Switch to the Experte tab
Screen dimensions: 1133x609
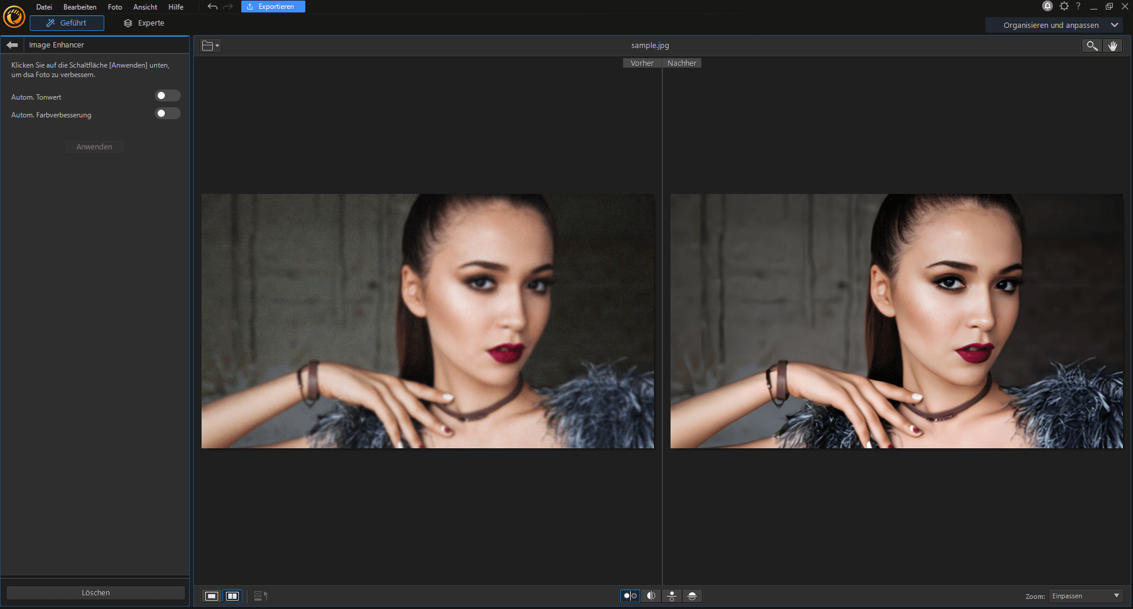(143, 23)
